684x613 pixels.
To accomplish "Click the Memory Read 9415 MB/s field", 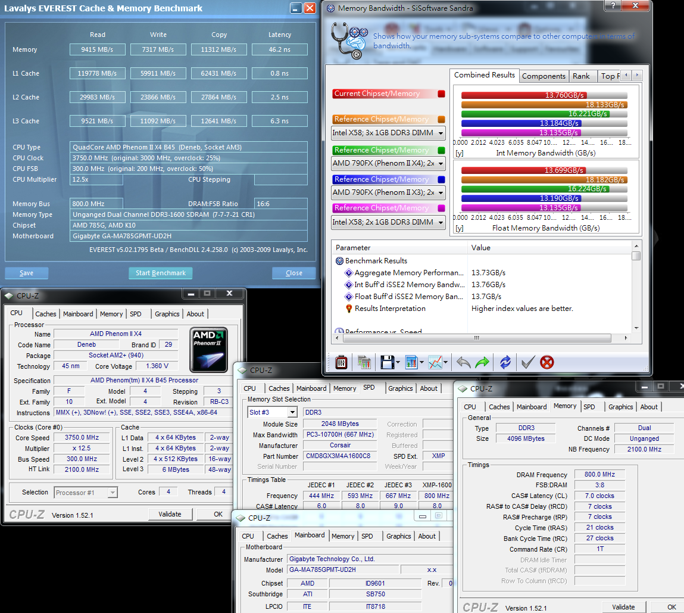I will (x=97, y=50).
